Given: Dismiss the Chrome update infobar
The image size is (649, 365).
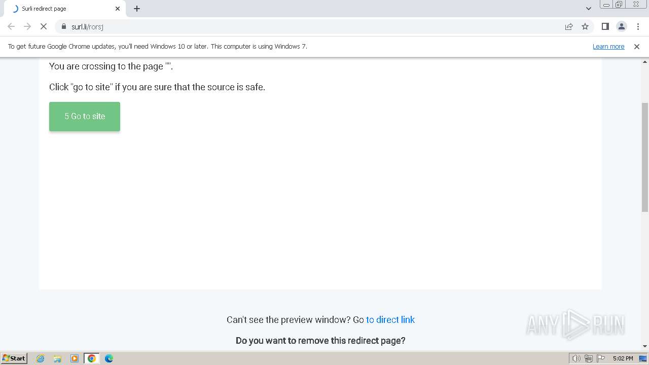Looking at the screenshot, I should (637, 47).
